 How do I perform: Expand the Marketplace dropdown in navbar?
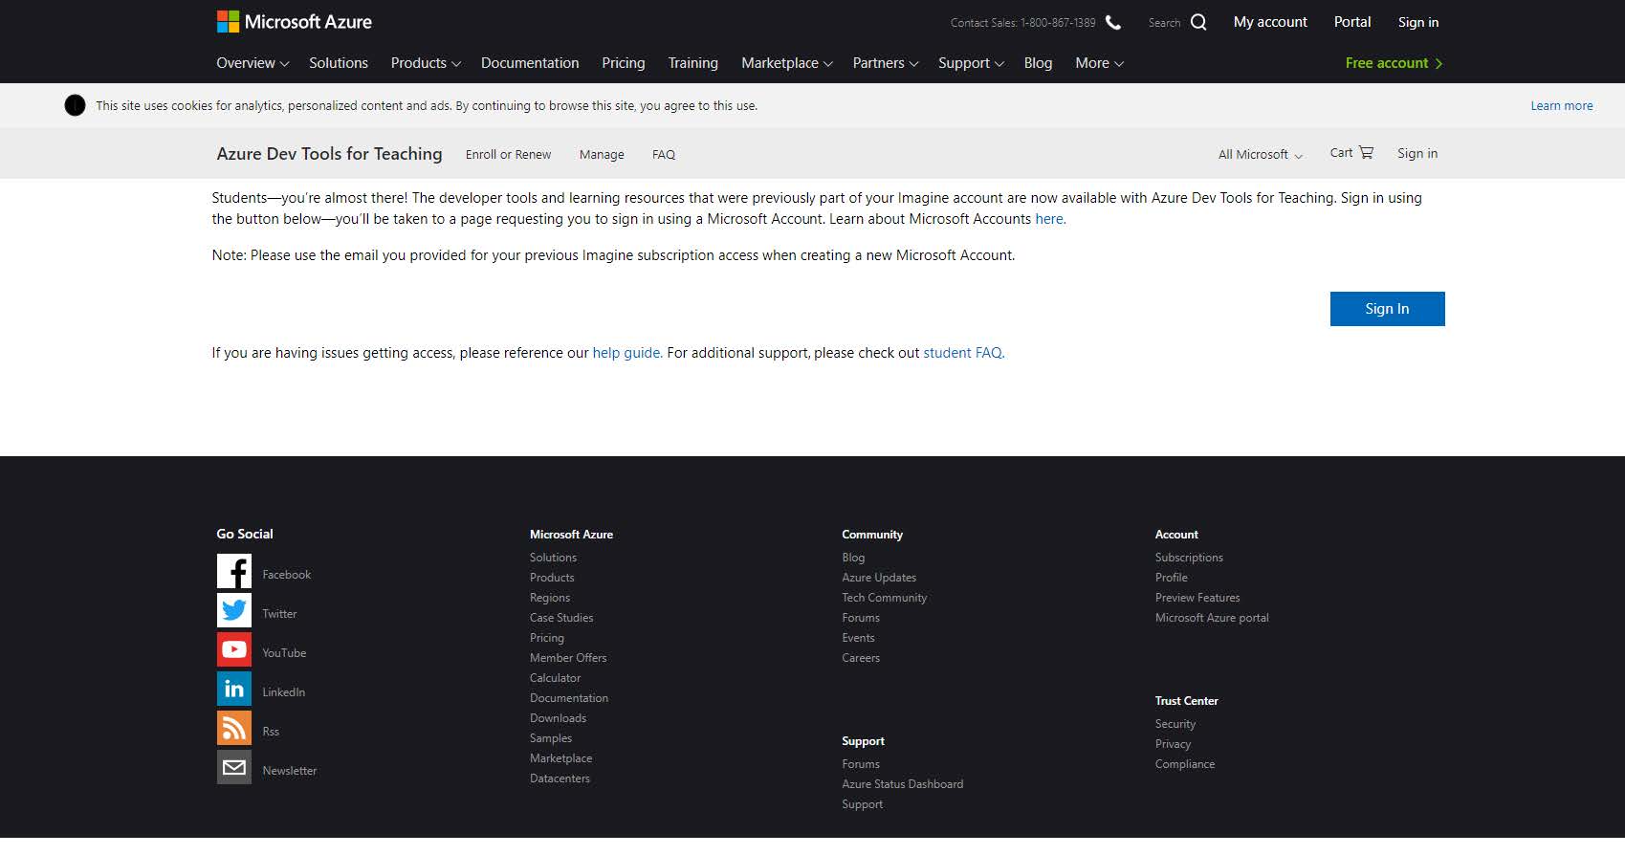(x=786, y=63)
